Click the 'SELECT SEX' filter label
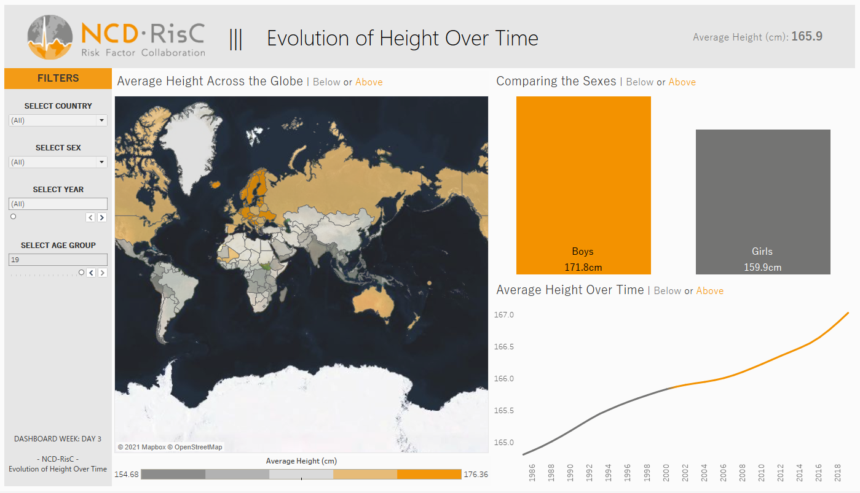Image resolution: width=860 pixels, height=493 pixels. 58,148
